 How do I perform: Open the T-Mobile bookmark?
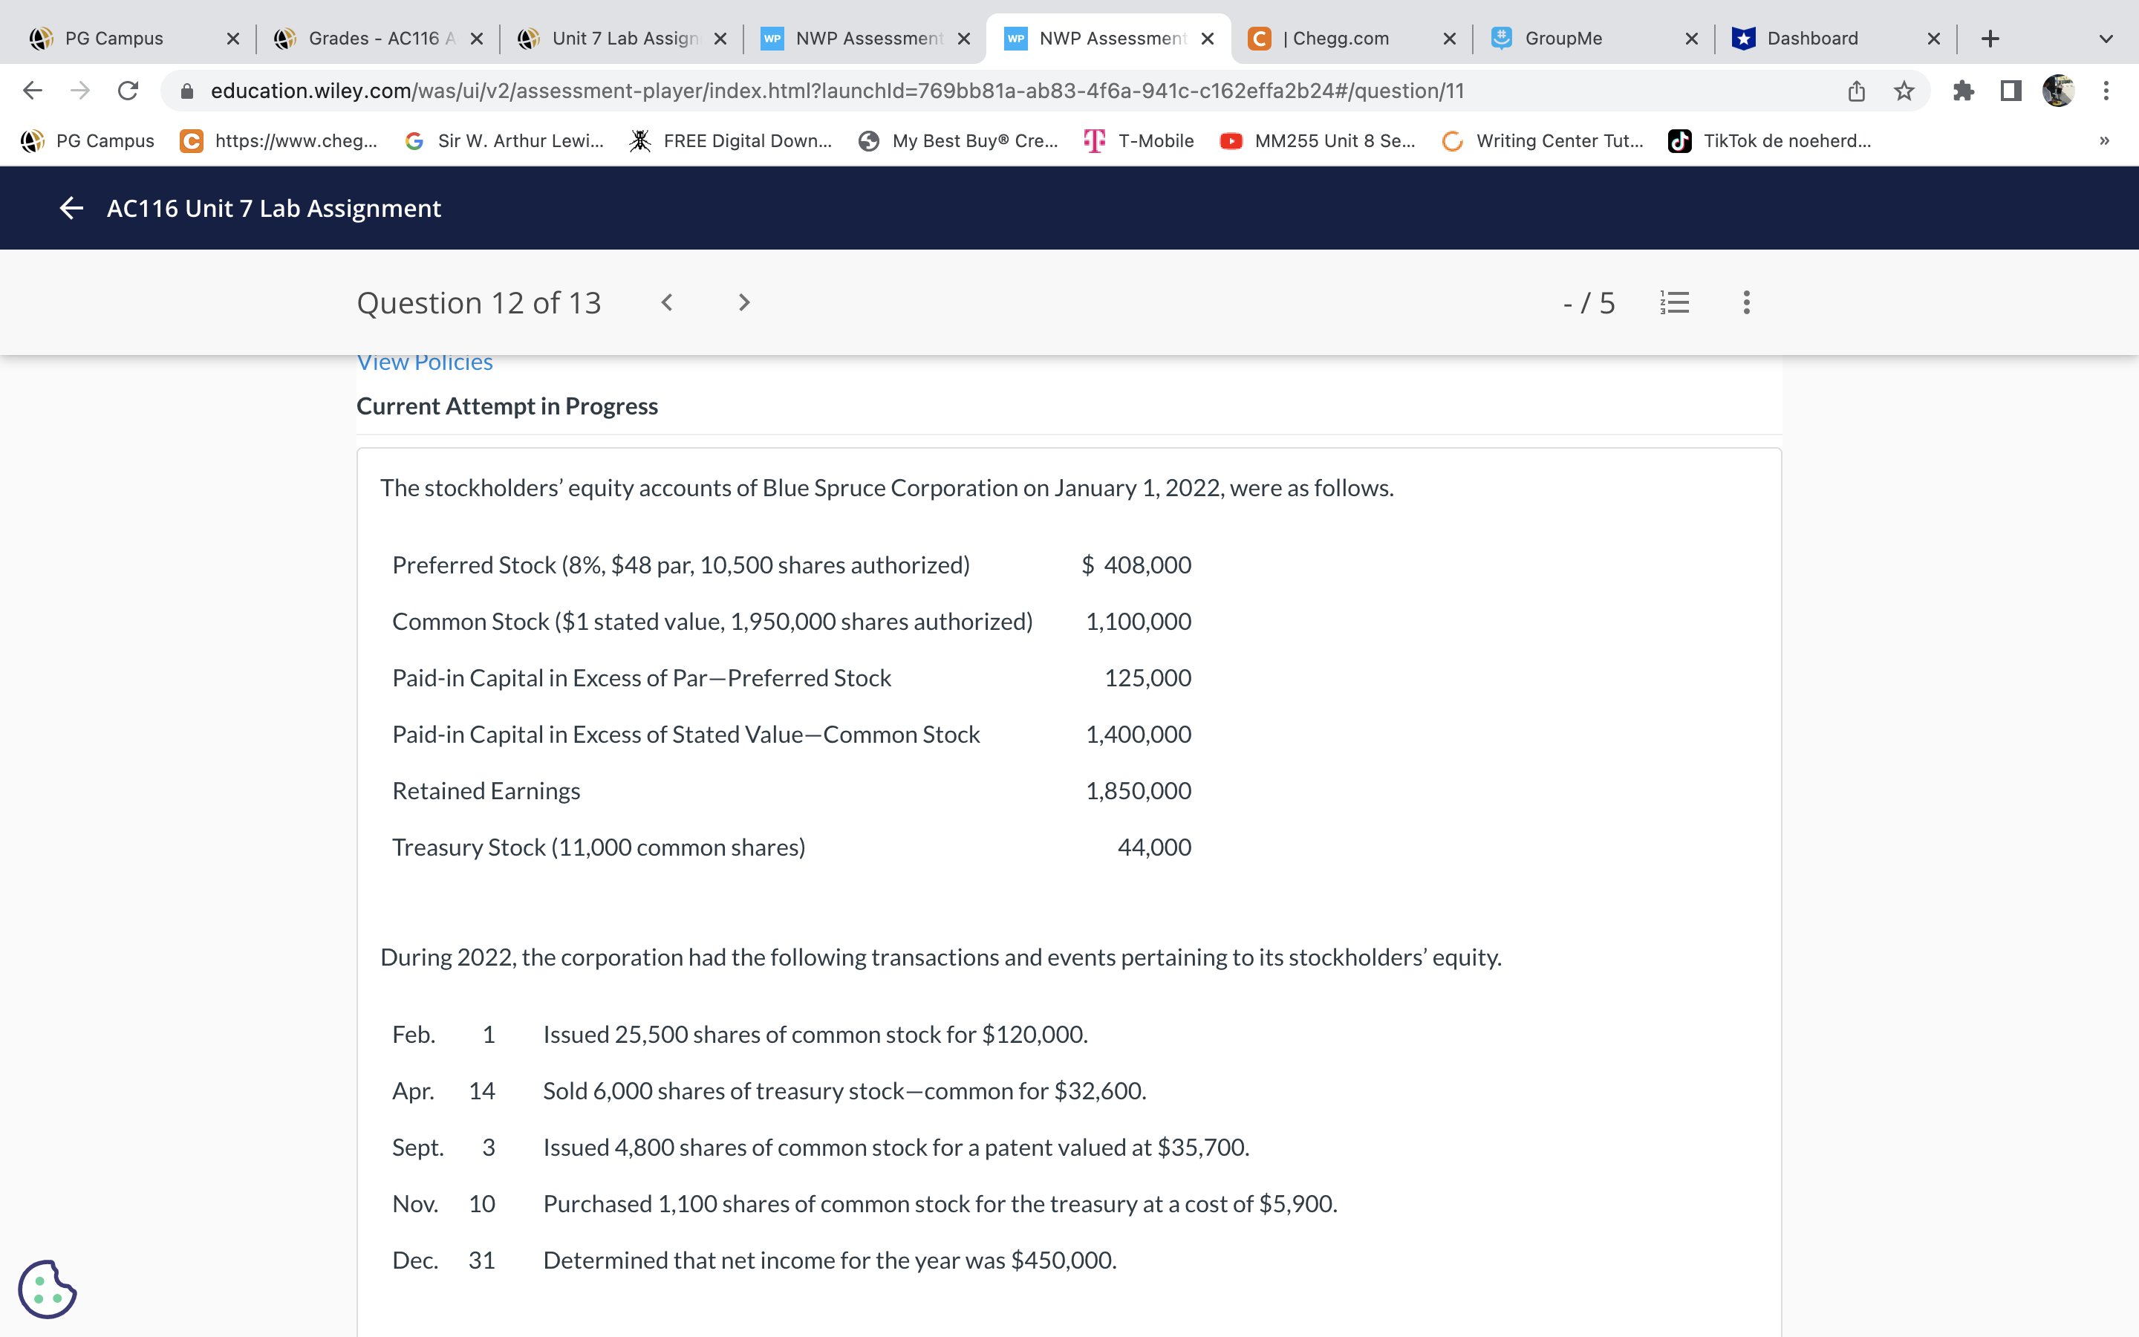tap(1139, 141)
